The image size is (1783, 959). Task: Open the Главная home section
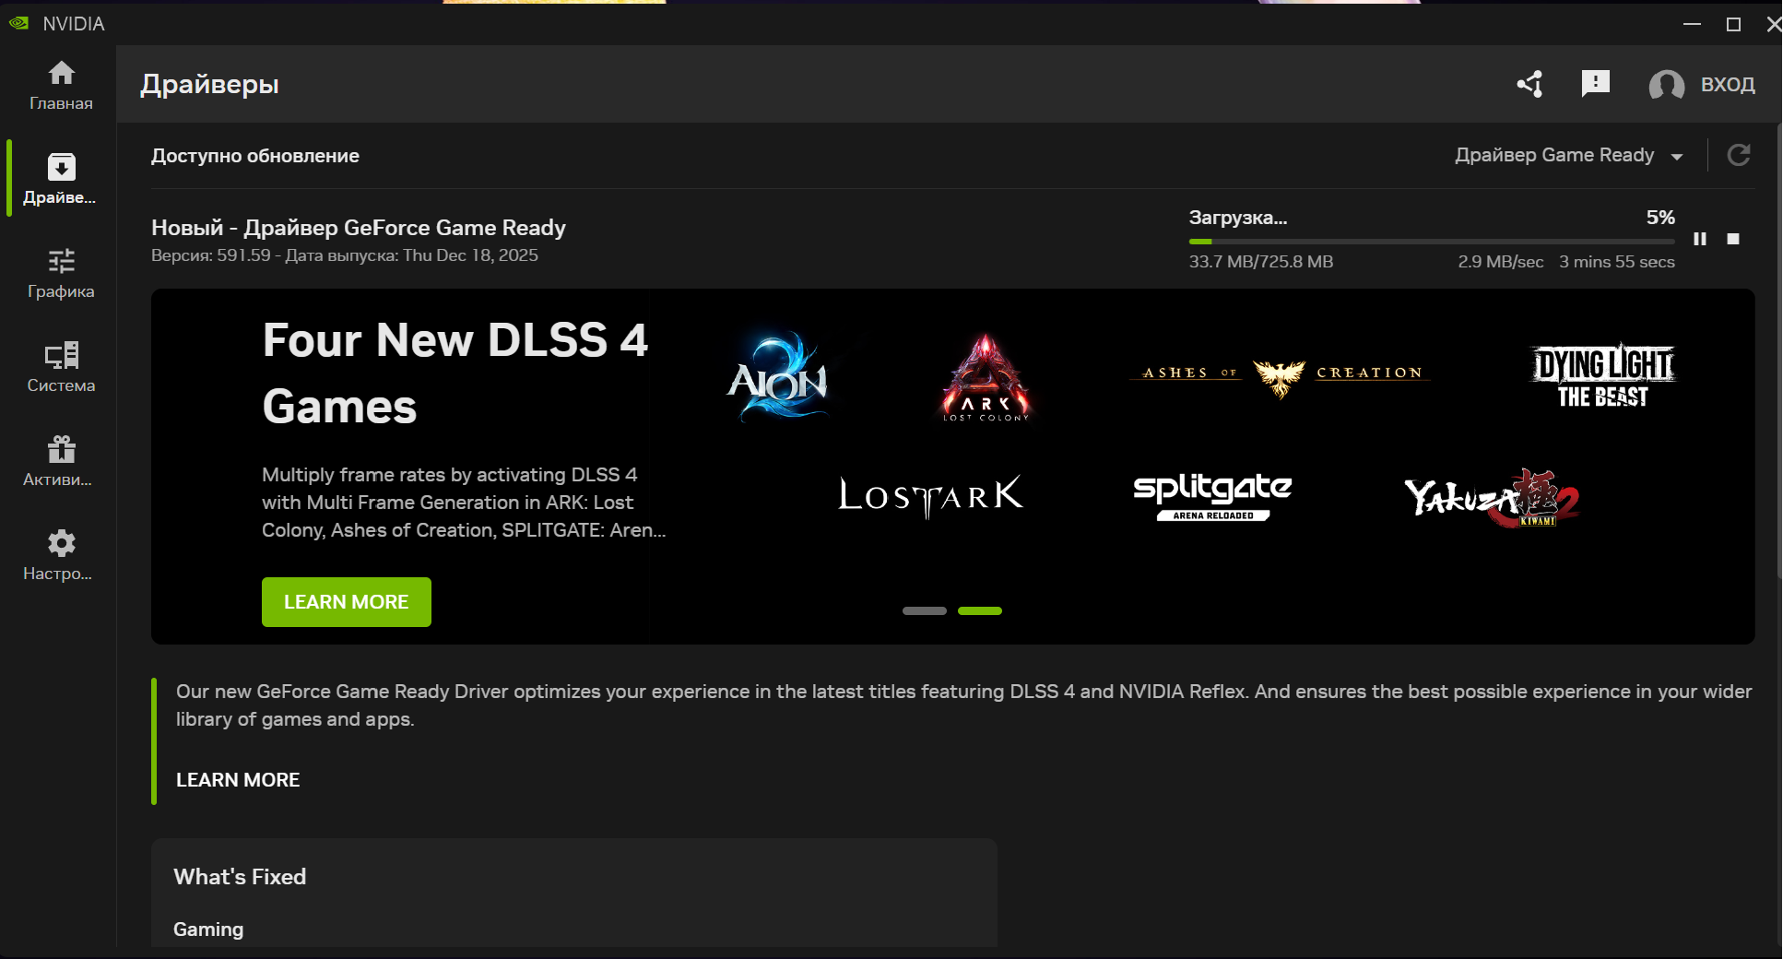click(61, 85)
